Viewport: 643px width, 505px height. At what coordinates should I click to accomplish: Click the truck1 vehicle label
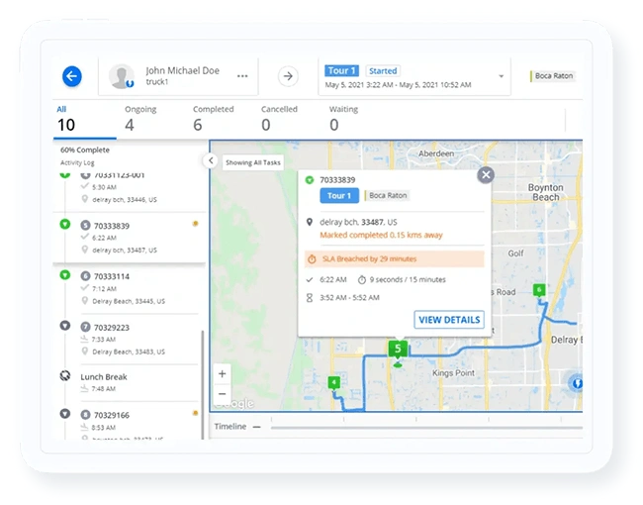[156, 82]
